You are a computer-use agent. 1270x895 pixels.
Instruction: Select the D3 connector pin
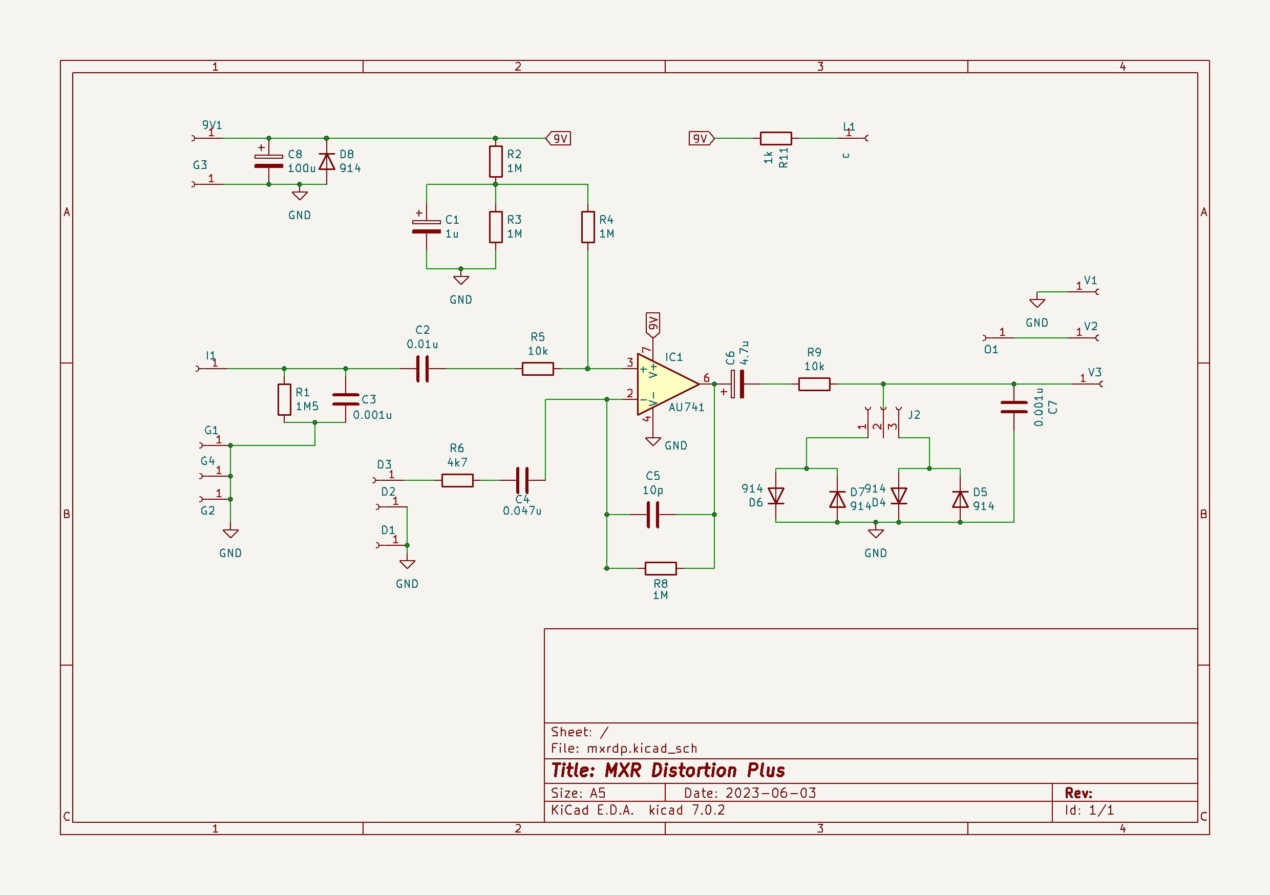(388, 480)
